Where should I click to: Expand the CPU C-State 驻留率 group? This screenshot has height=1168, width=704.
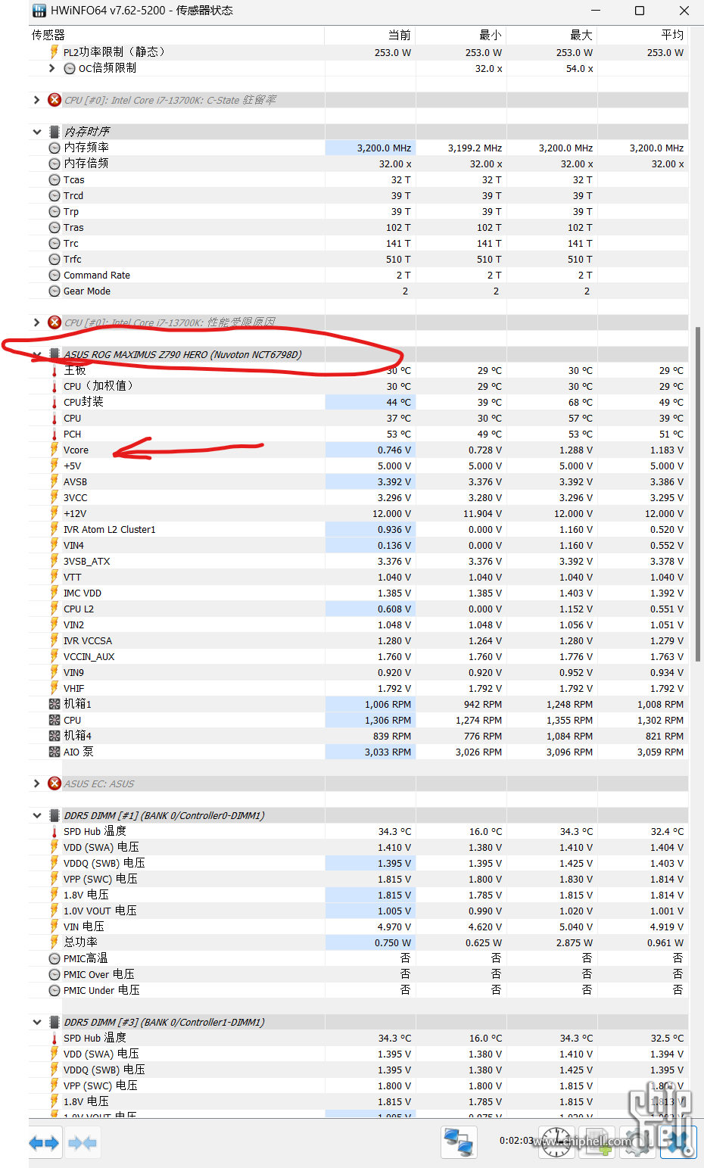36,100
